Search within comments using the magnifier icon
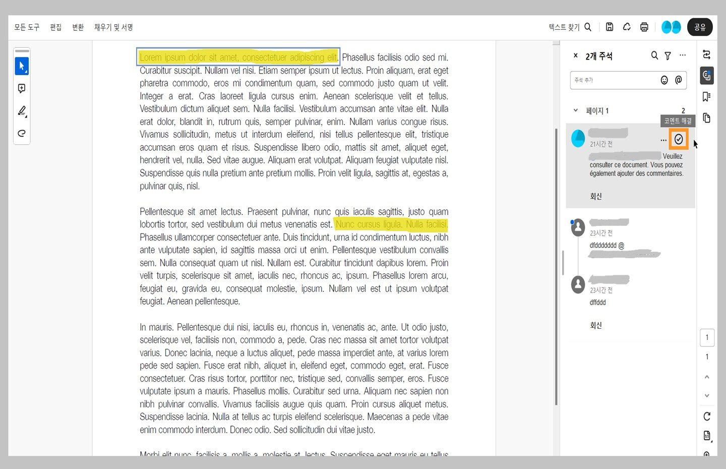Image resolution: width=726 pixels, height=469 pixels. pos(654,55)
